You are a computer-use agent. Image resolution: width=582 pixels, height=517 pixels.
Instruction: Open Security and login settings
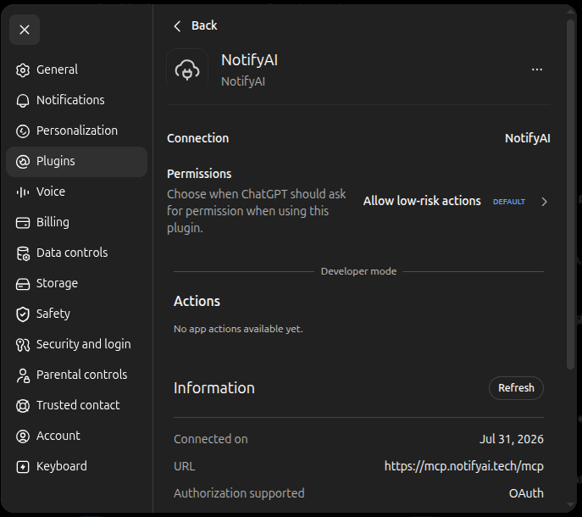pos(76,345)
